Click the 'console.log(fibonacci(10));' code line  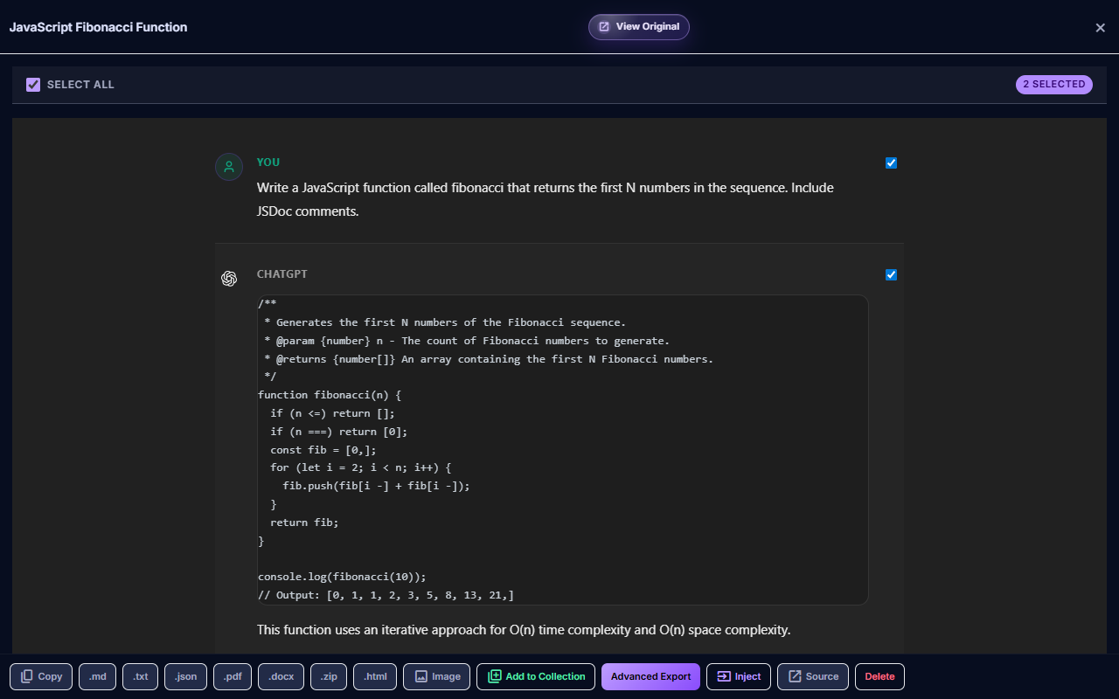pos(342,577)
